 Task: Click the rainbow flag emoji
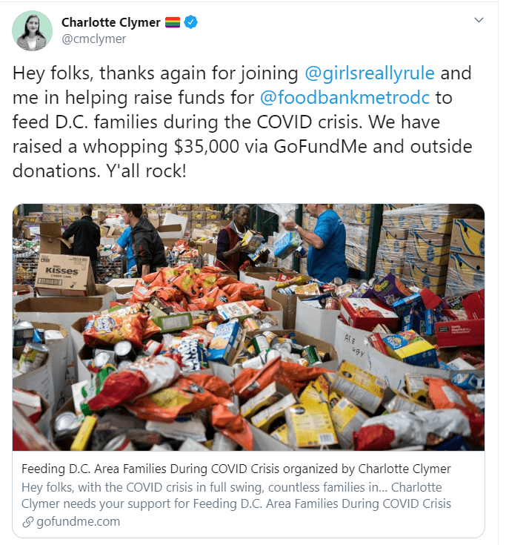tap(173, 22)
